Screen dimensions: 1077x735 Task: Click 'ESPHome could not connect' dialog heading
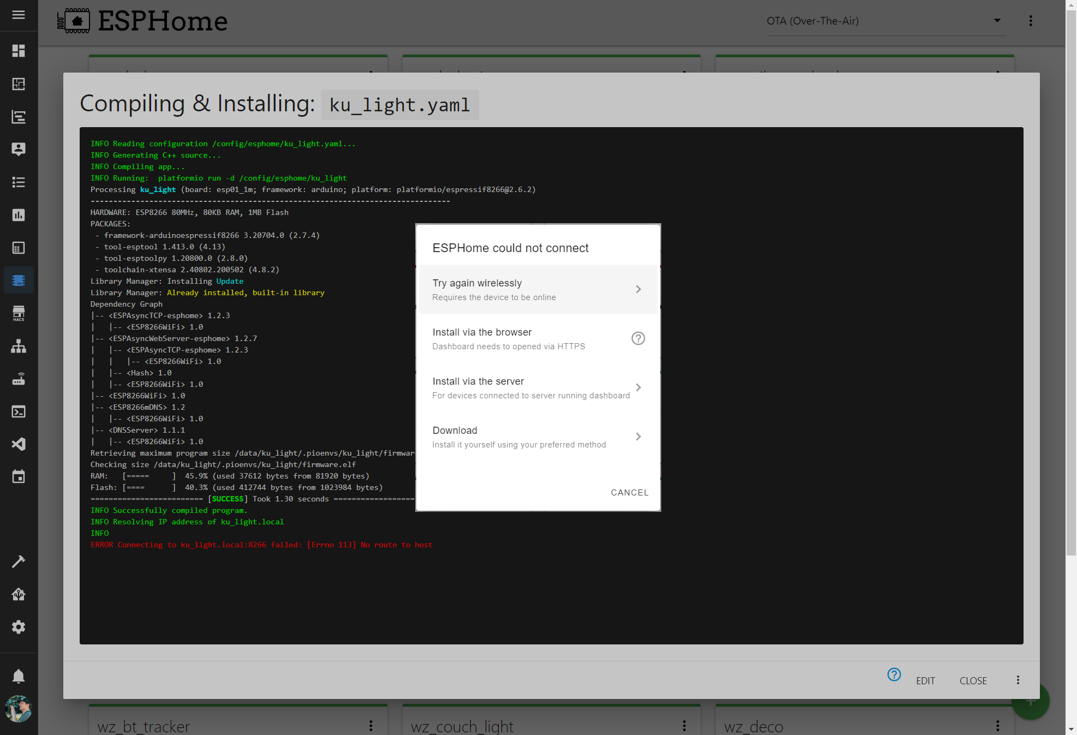click(x=511, y=248)
